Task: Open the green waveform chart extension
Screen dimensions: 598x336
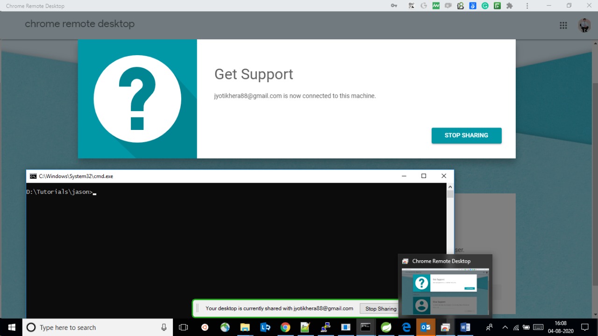Action: tap(436, 6)
